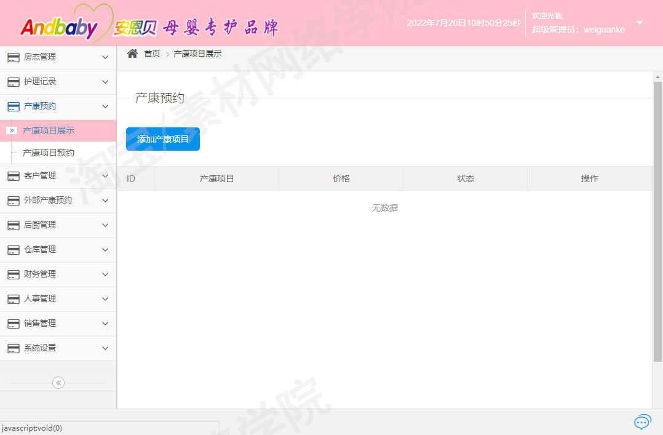The width and height of the screenshot is (663, 435).
Task: Expand the 外部产康预约 chevron
Action: pyautogui.click(x=105, y=200)
